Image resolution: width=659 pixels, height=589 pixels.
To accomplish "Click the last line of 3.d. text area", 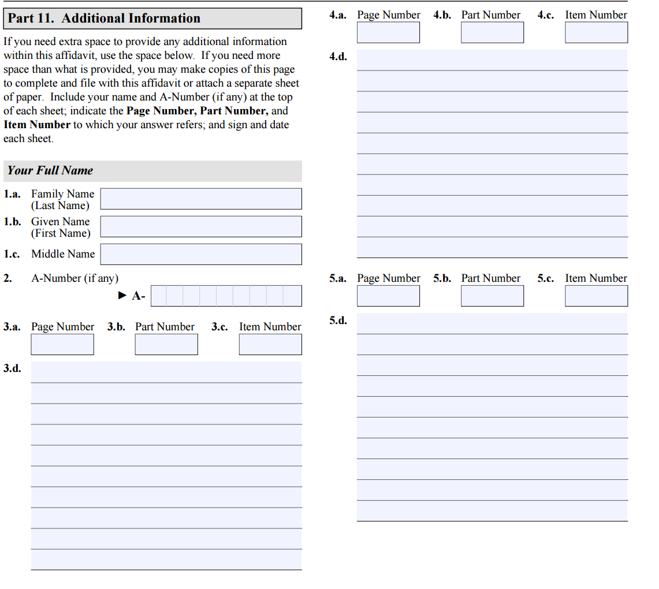I will (x=166, y=560).
